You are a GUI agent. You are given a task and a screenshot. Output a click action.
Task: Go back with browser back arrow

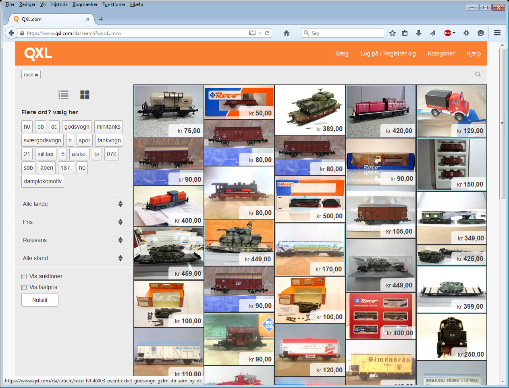[x=11, y=33]
